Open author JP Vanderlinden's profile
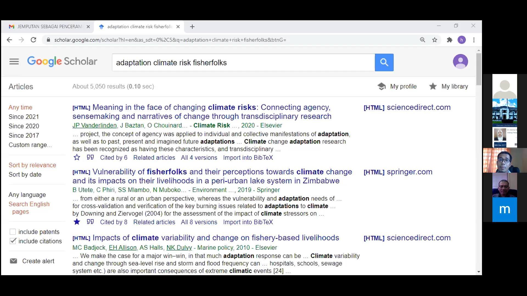Viewport: 527px width, 296px height. click(94, 126)
